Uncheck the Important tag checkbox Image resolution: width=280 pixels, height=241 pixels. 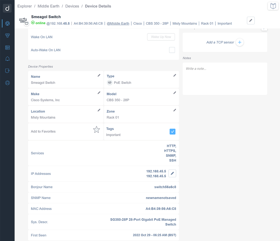click(172, 131)
